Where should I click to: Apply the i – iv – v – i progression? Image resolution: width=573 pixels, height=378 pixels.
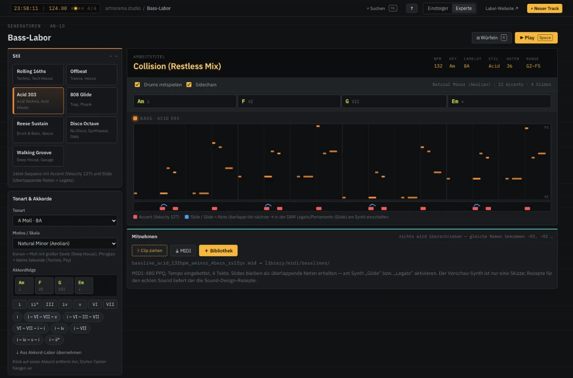pyautogui.click(x=28, y=340)
